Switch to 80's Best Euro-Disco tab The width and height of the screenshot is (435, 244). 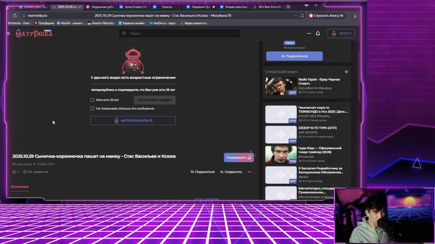[267, 7]
